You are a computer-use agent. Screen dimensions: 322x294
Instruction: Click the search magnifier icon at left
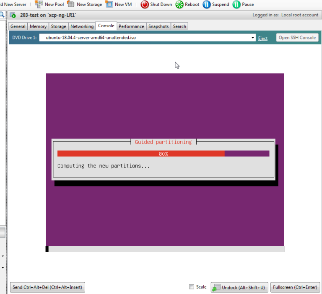(2, 15)
